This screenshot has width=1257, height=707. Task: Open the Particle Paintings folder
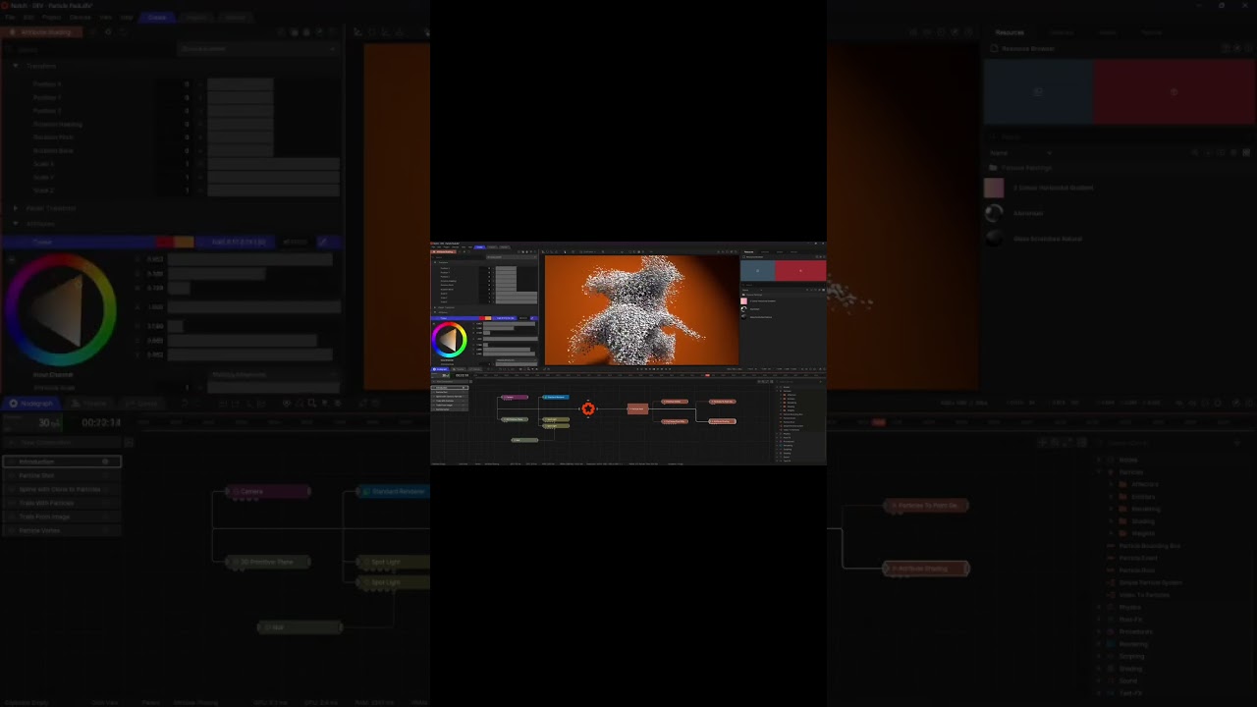1025,168
